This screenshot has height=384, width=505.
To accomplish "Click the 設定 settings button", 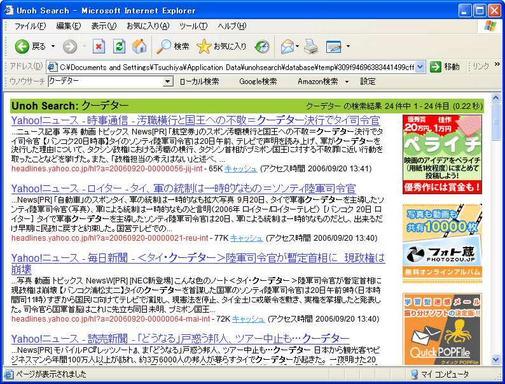I will [368, 82].
